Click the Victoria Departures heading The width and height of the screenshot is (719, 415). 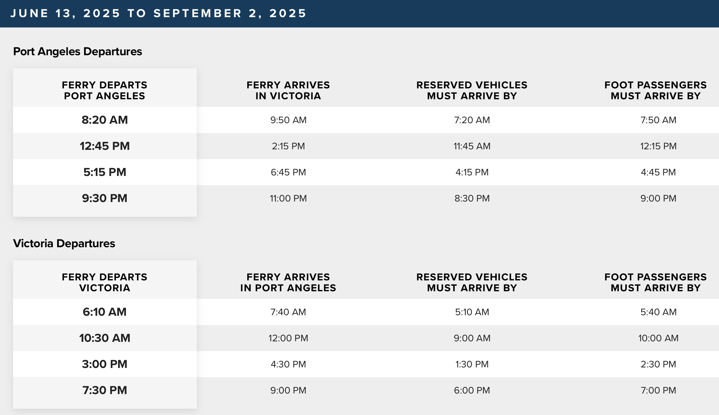(64, 243)
